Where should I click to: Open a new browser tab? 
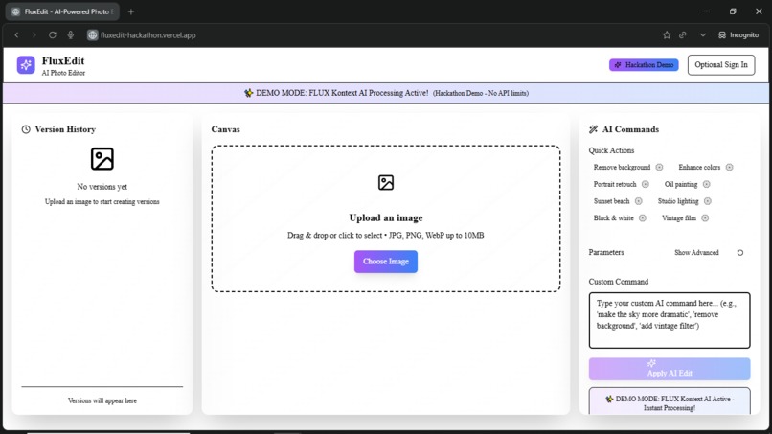[131, 11]
